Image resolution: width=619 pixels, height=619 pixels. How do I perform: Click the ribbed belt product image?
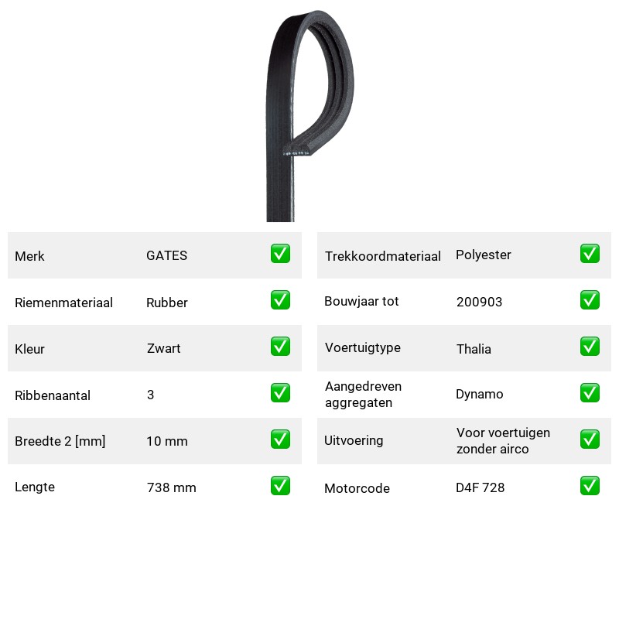click(310, 115)
